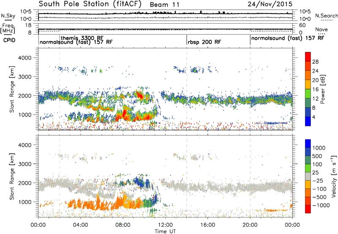Image resolution: width=338 pixels, height=234 pixels.
Task: Click the "12:00" time tick label
Action: (x=165, y=225)
